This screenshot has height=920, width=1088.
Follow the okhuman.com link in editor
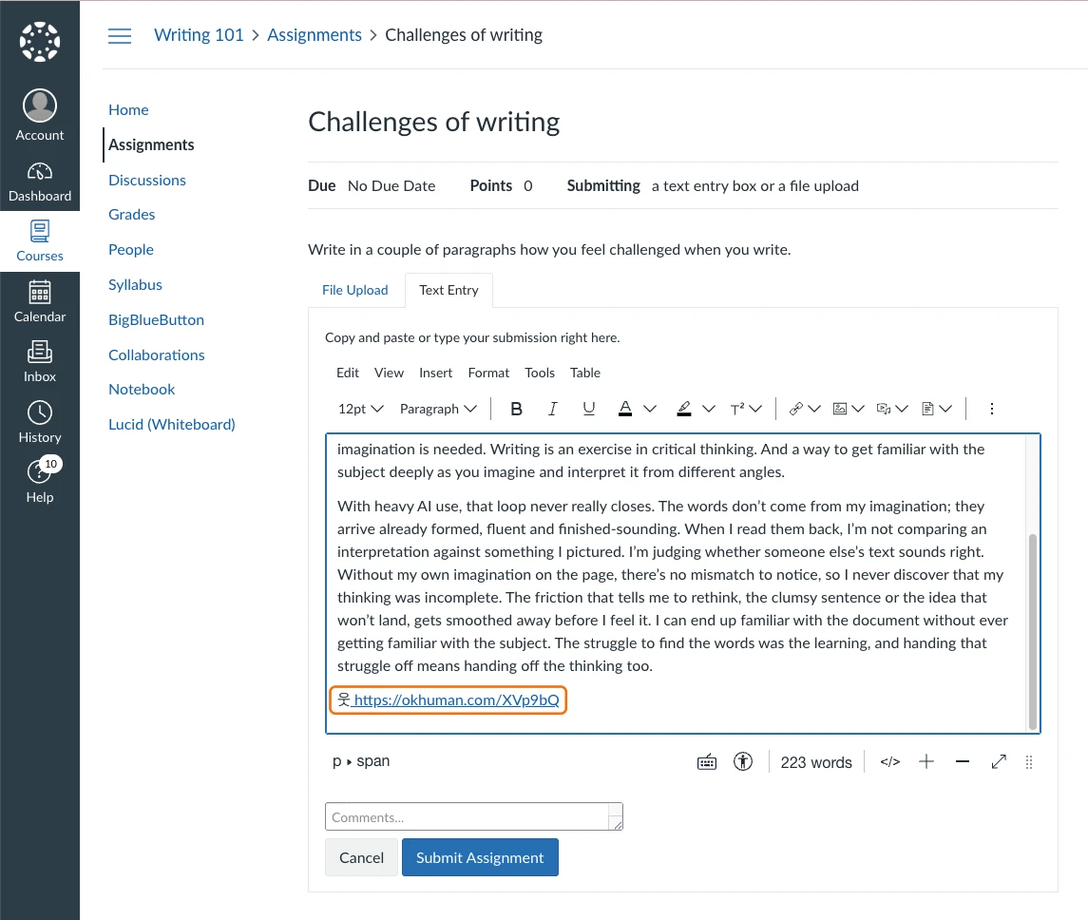coord(456,700)
